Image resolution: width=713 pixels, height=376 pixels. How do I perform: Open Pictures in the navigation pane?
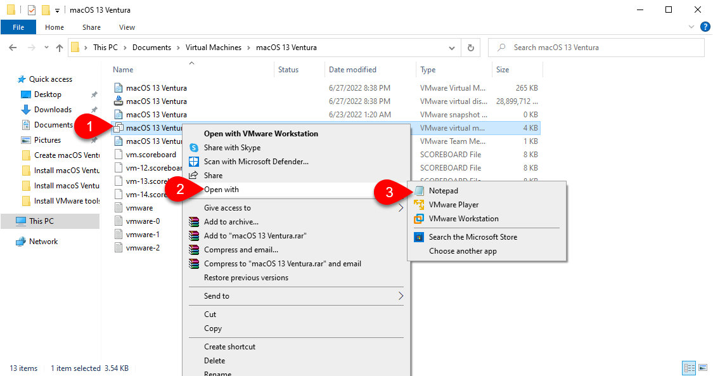point(48,140)
